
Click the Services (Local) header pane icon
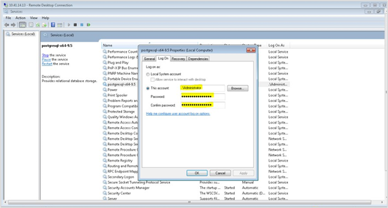(x=46, y=35)
